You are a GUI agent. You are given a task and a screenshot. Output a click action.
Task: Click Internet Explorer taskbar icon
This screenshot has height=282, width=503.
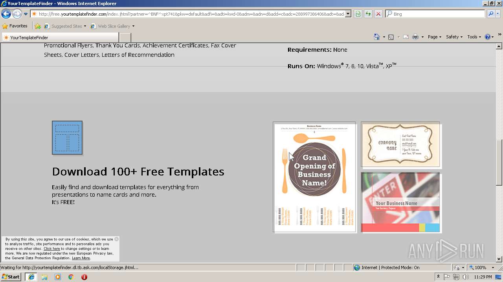[x=31, y=277]
